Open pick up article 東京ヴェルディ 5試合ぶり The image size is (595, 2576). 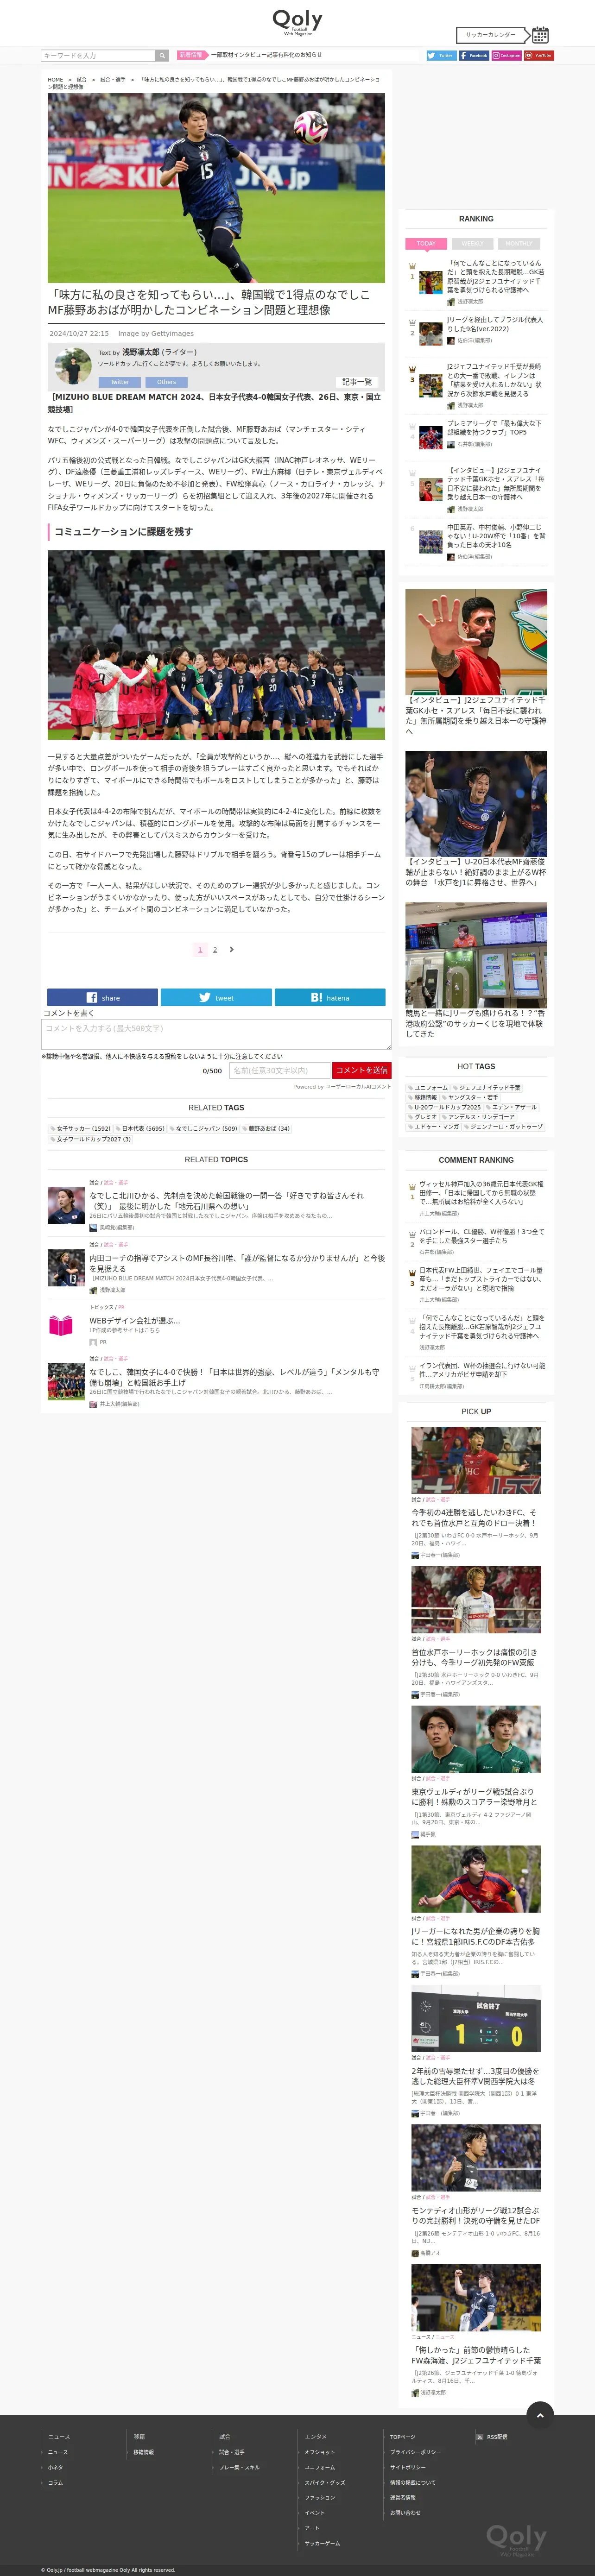click(x=476, y=1797)
